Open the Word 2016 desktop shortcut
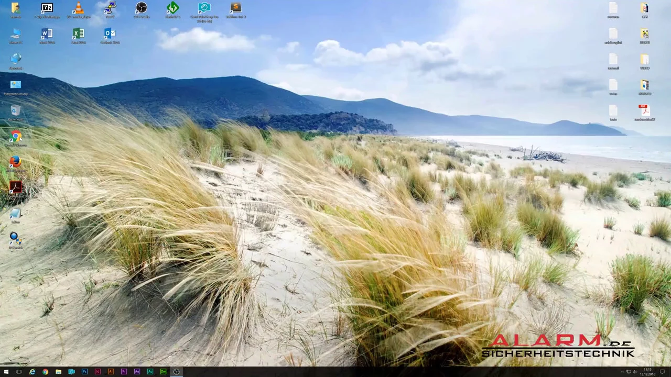Viewport: 671px width, 377px height. tap(47, 36)
